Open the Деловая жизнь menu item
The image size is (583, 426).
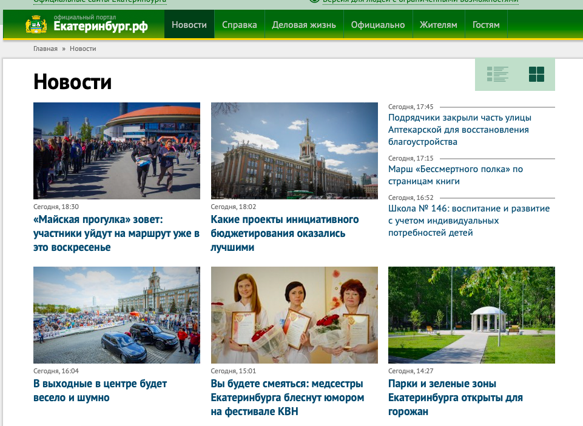[x=303, y=25]
